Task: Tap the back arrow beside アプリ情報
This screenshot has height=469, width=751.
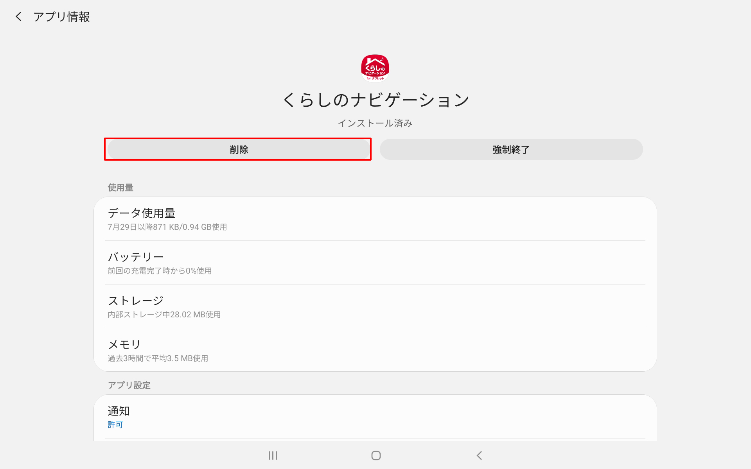Action: pyautogui.click(x=18, y=16)
